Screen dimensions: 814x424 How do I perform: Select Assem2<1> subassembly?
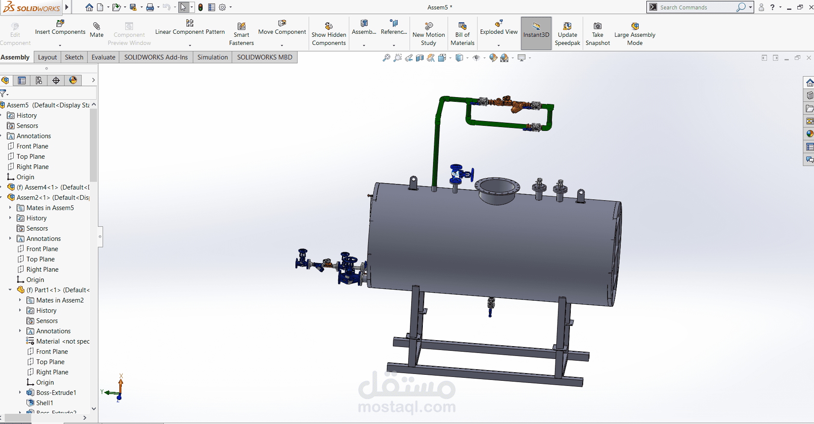pos(48,197)
